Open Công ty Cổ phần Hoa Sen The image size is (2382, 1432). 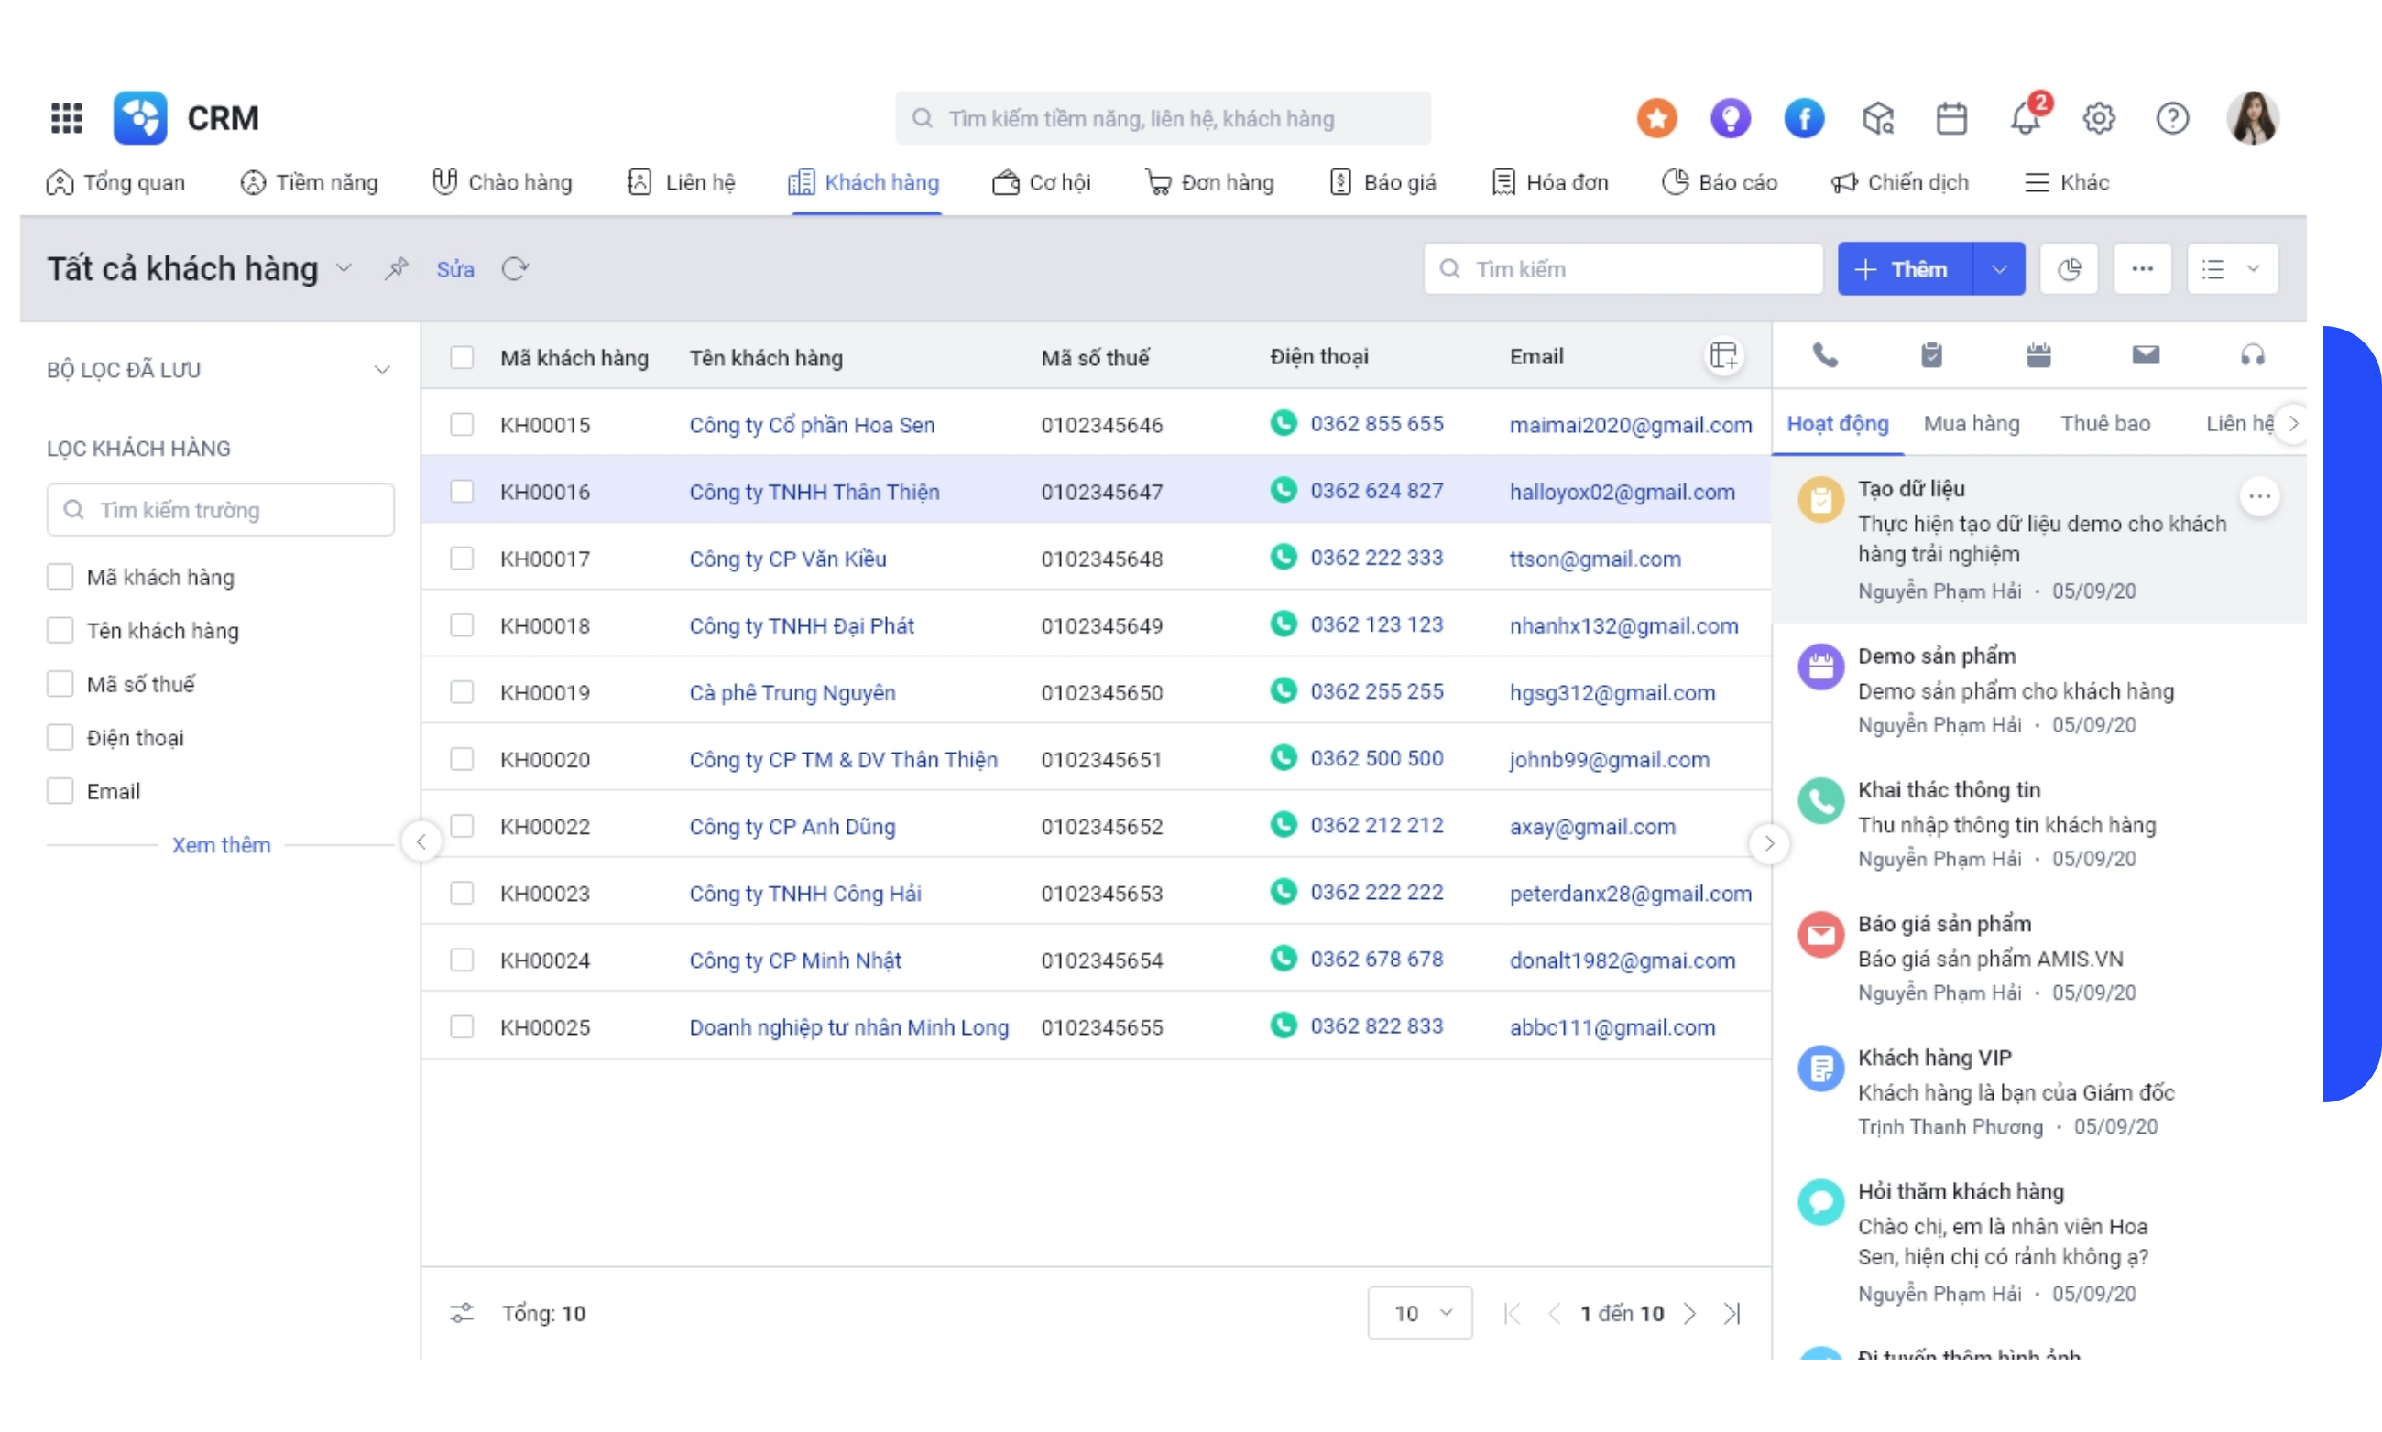[811, 425]
